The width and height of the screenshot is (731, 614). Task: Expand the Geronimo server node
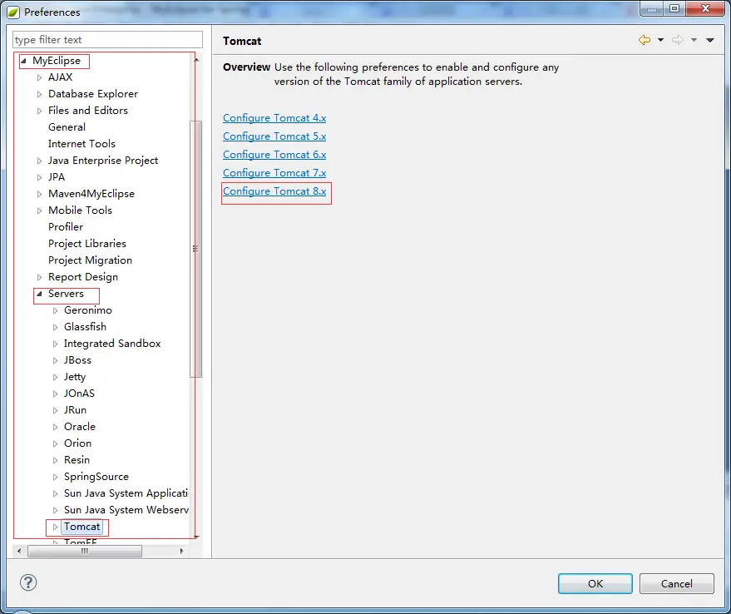(x=56, y=310)
